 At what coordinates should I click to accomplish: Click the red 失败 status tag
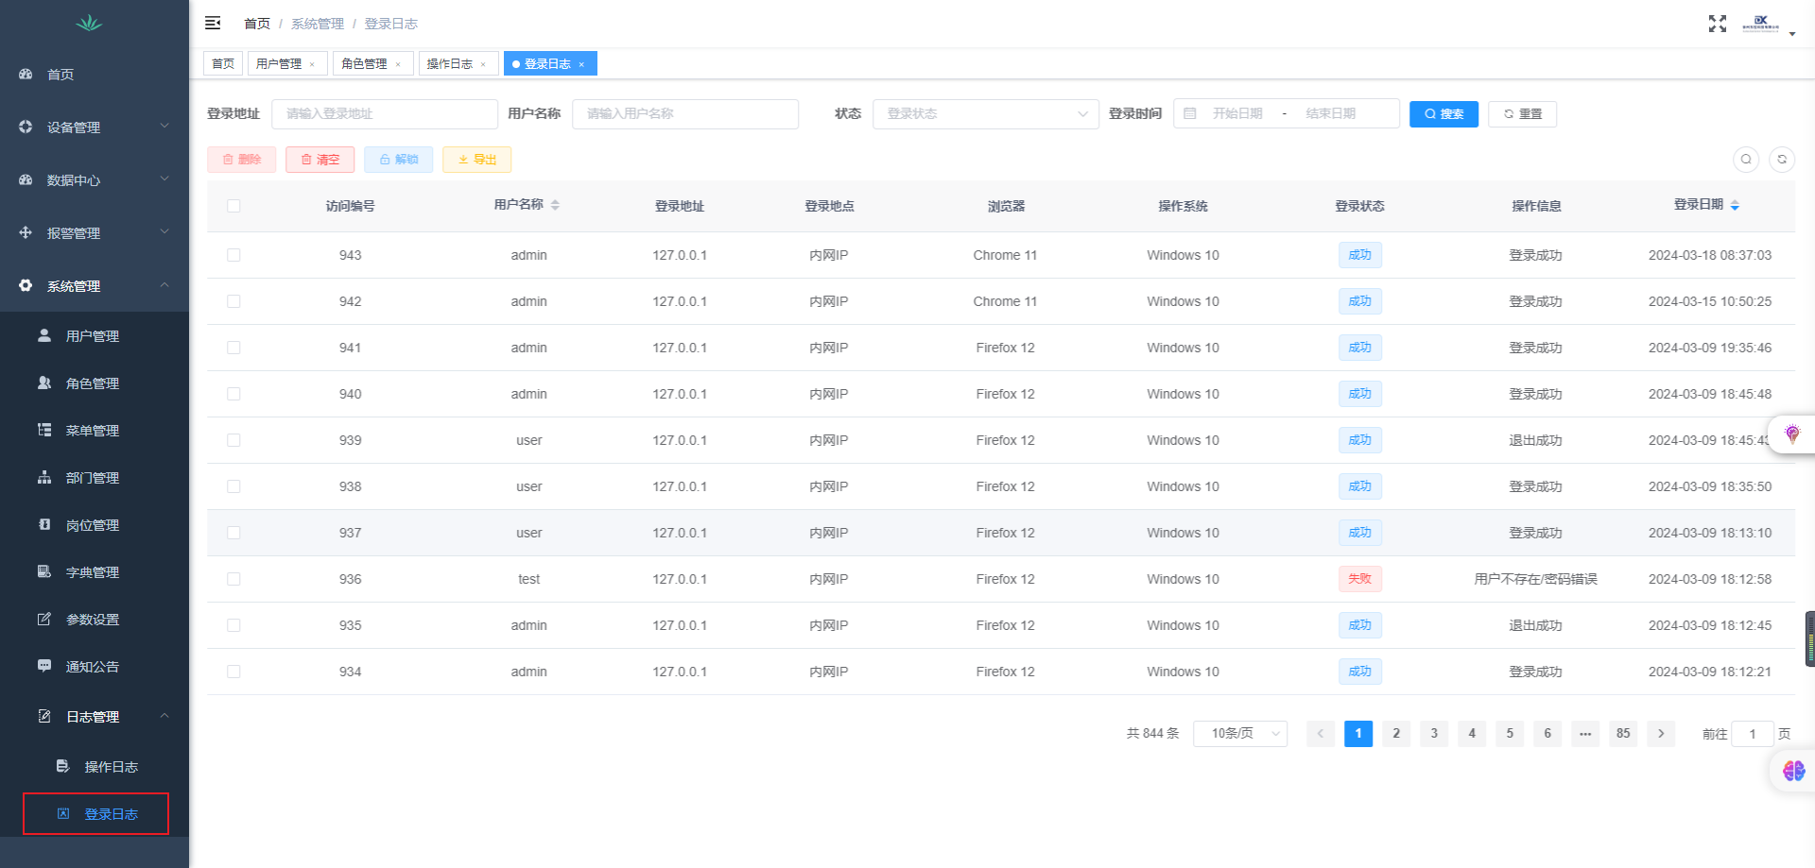[1359, 579]
